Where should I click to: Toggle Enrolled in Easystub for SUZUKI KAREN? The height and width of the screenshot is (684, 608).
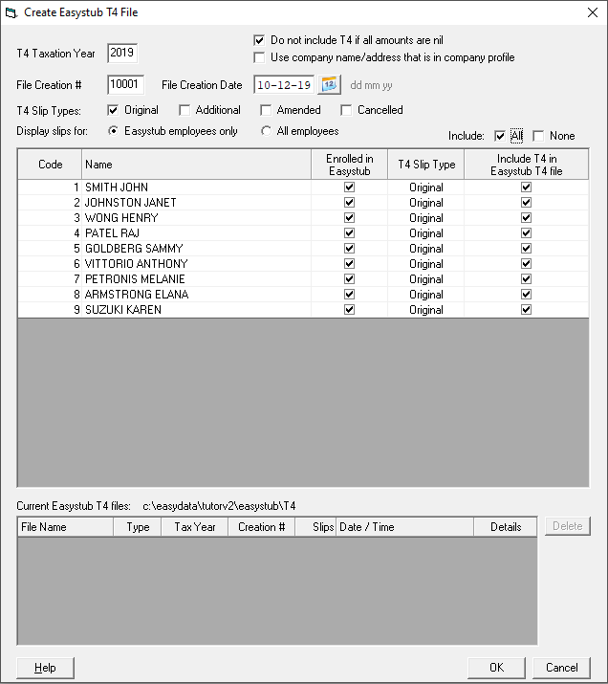point(349,309)
